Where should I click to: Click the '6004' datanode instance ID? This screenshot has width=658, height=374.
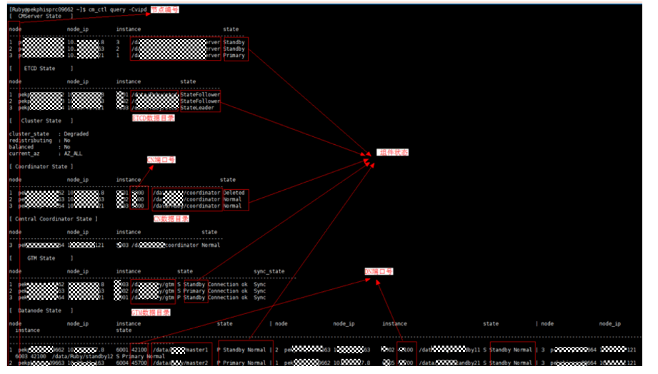click(x=123, y=363)
